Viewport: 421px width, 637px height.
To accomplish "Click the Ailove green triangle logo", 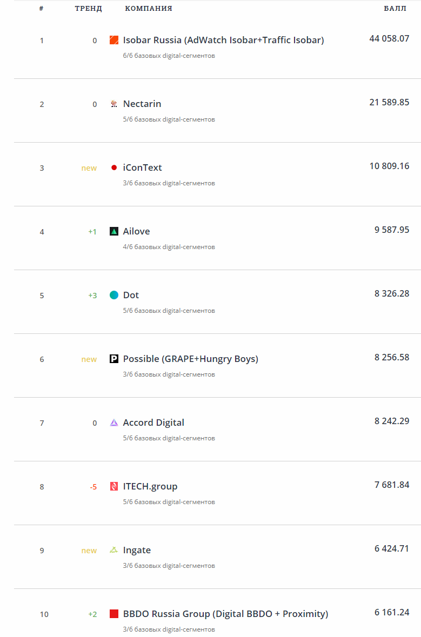I will (114, 231).
